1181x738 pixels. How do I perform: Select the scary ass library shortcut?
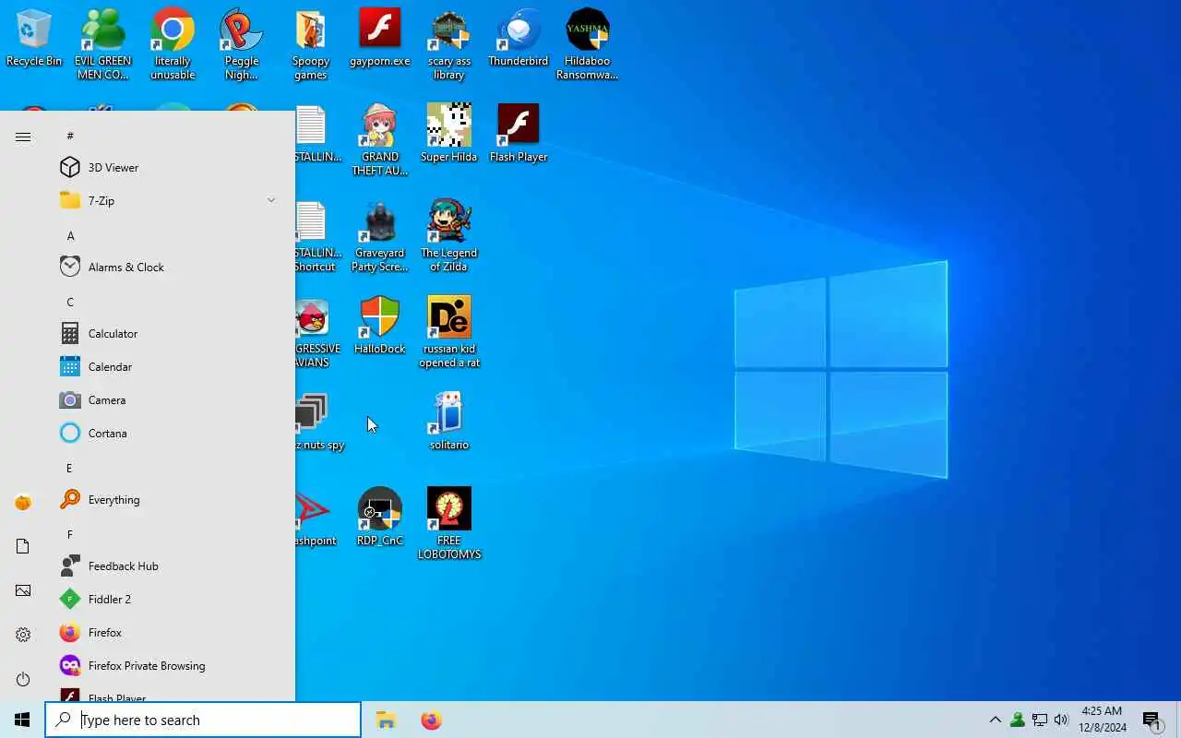coord(449,44)
